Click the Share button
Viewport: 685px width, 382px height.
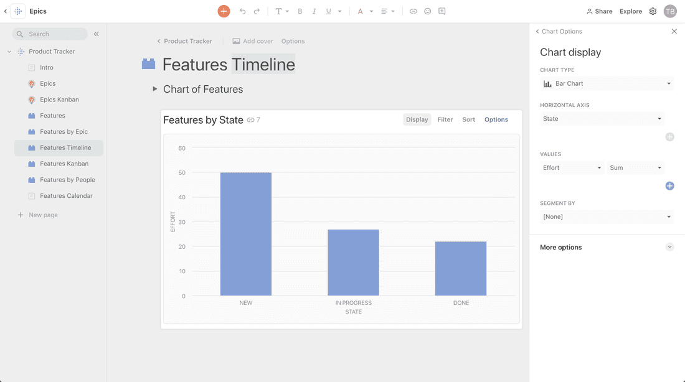point(599,11)
